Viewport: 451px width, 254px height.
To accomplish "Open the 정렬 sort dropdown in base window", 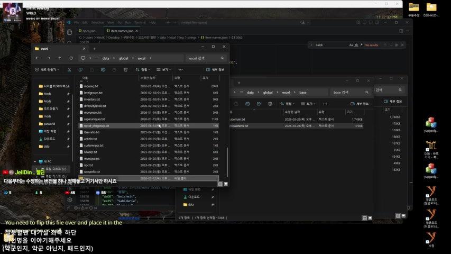I will click(287, 104).
